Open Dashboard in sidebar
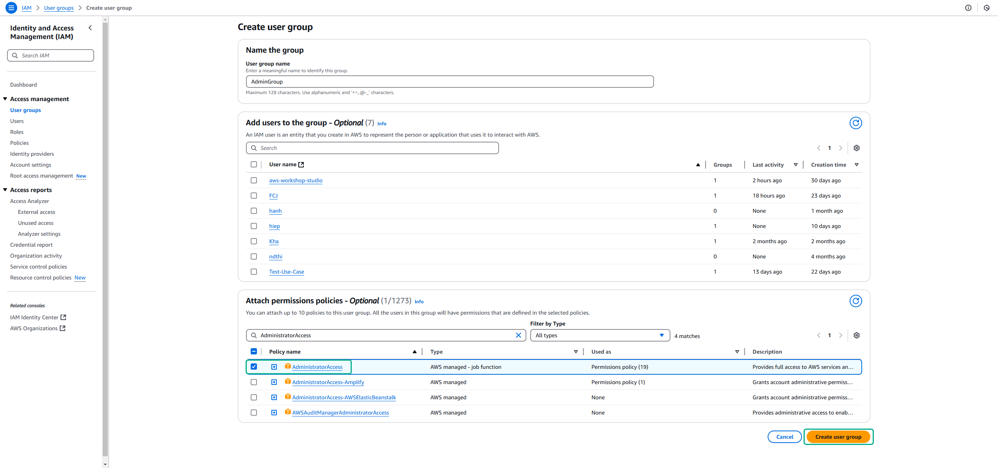This screenshot has height=468, width=998. [x=23, y=85]
